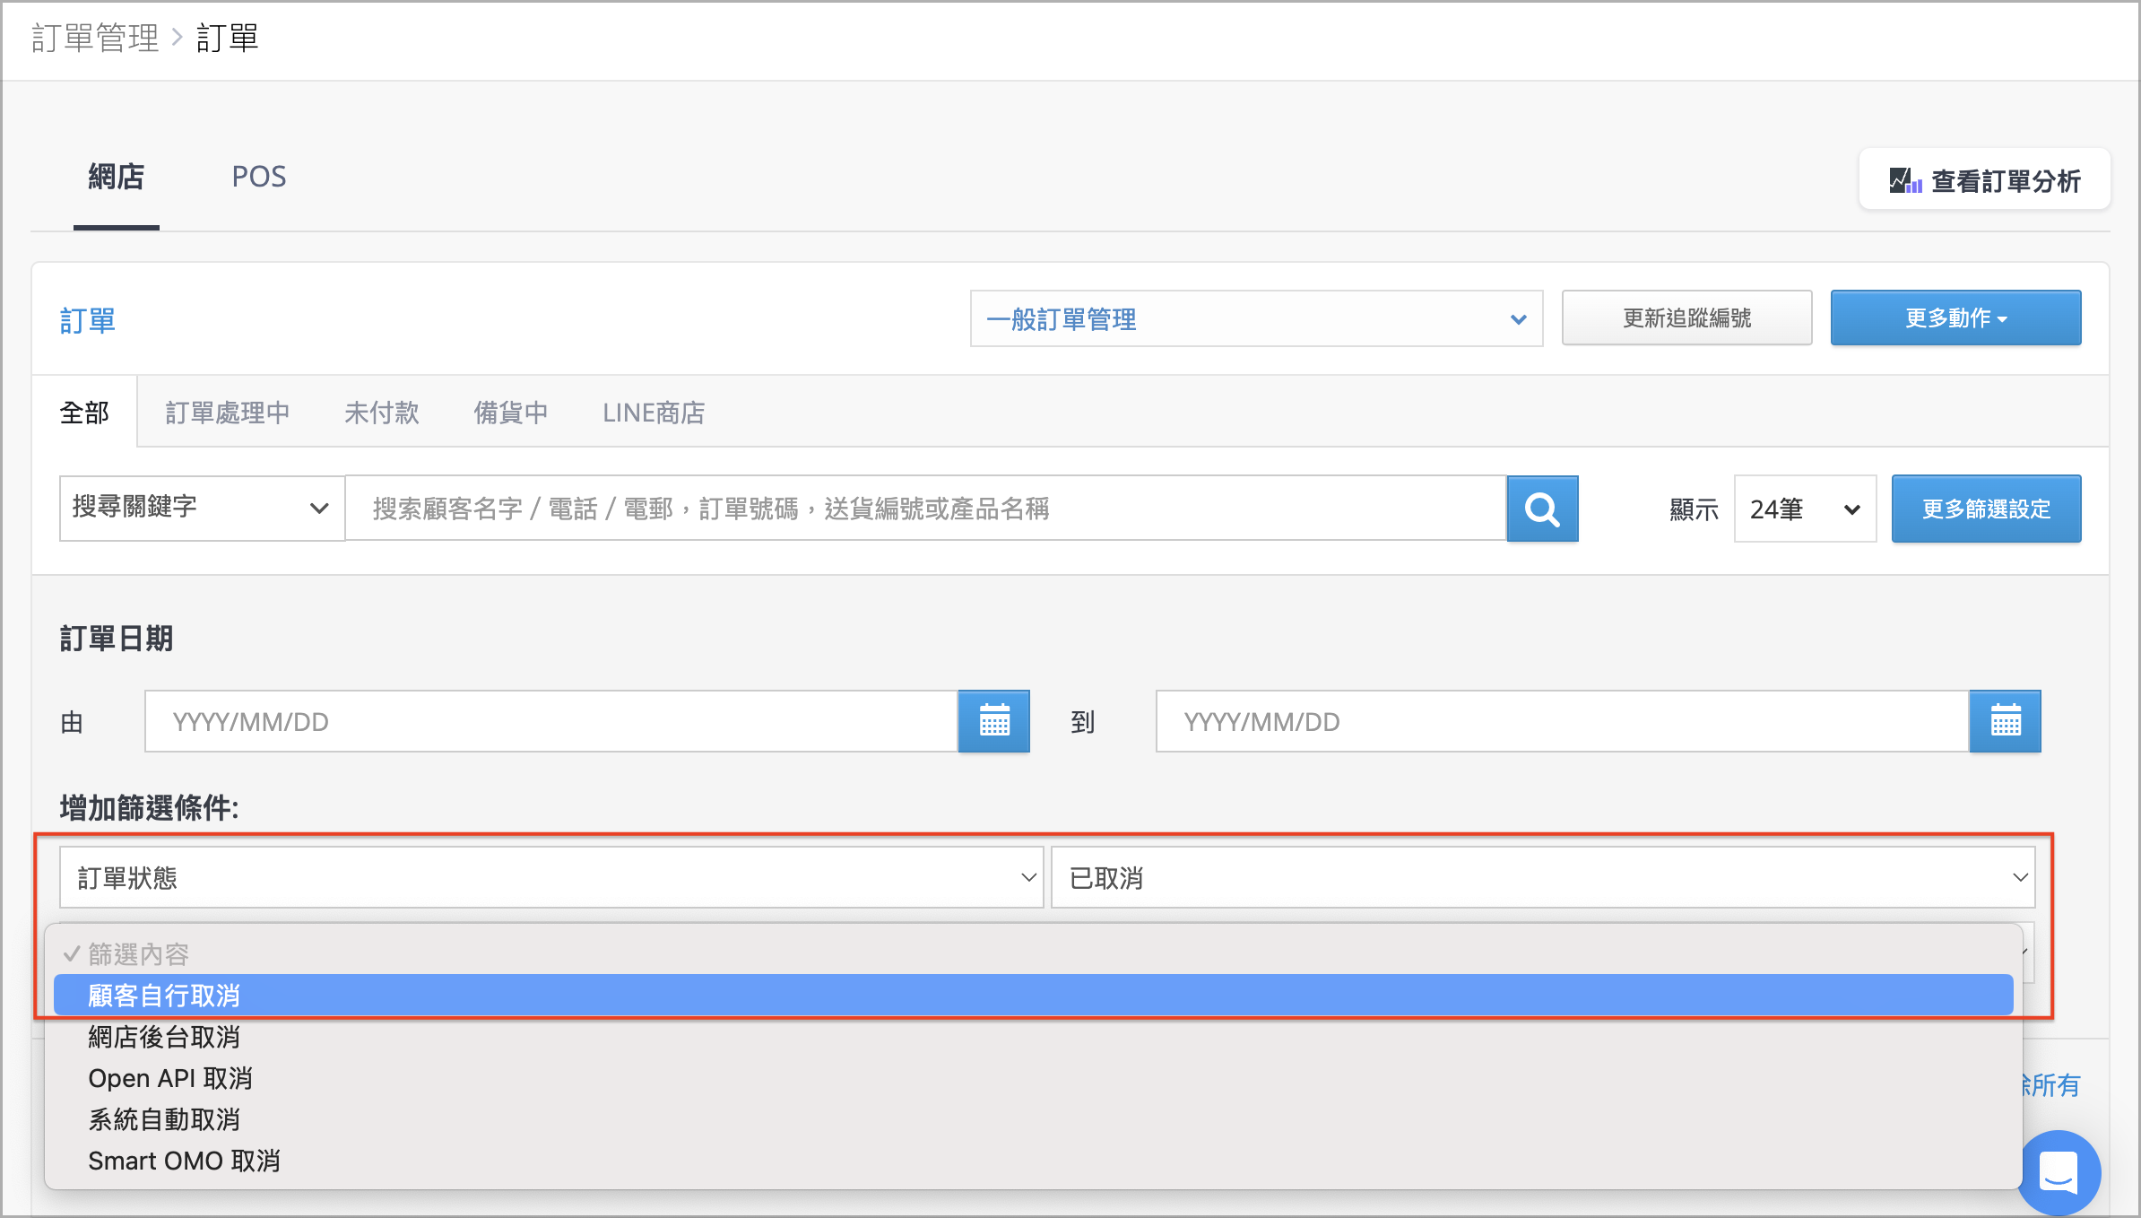Open the end date calendar picker
Image resolution: width=2141 pixels, height=1218 pixels.
pos(2005,721)
